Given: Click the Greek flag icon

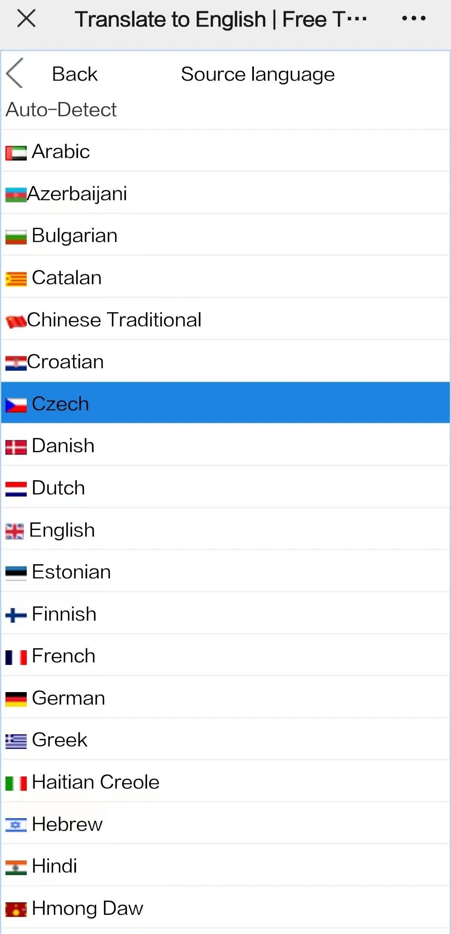Looking at the screenshot, I should click(15, 740).
